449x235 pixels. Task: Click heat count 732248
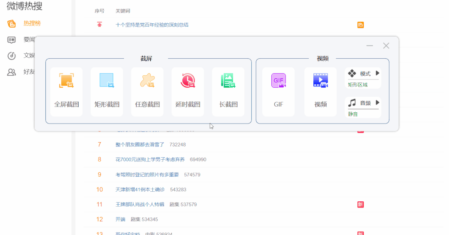178,145
